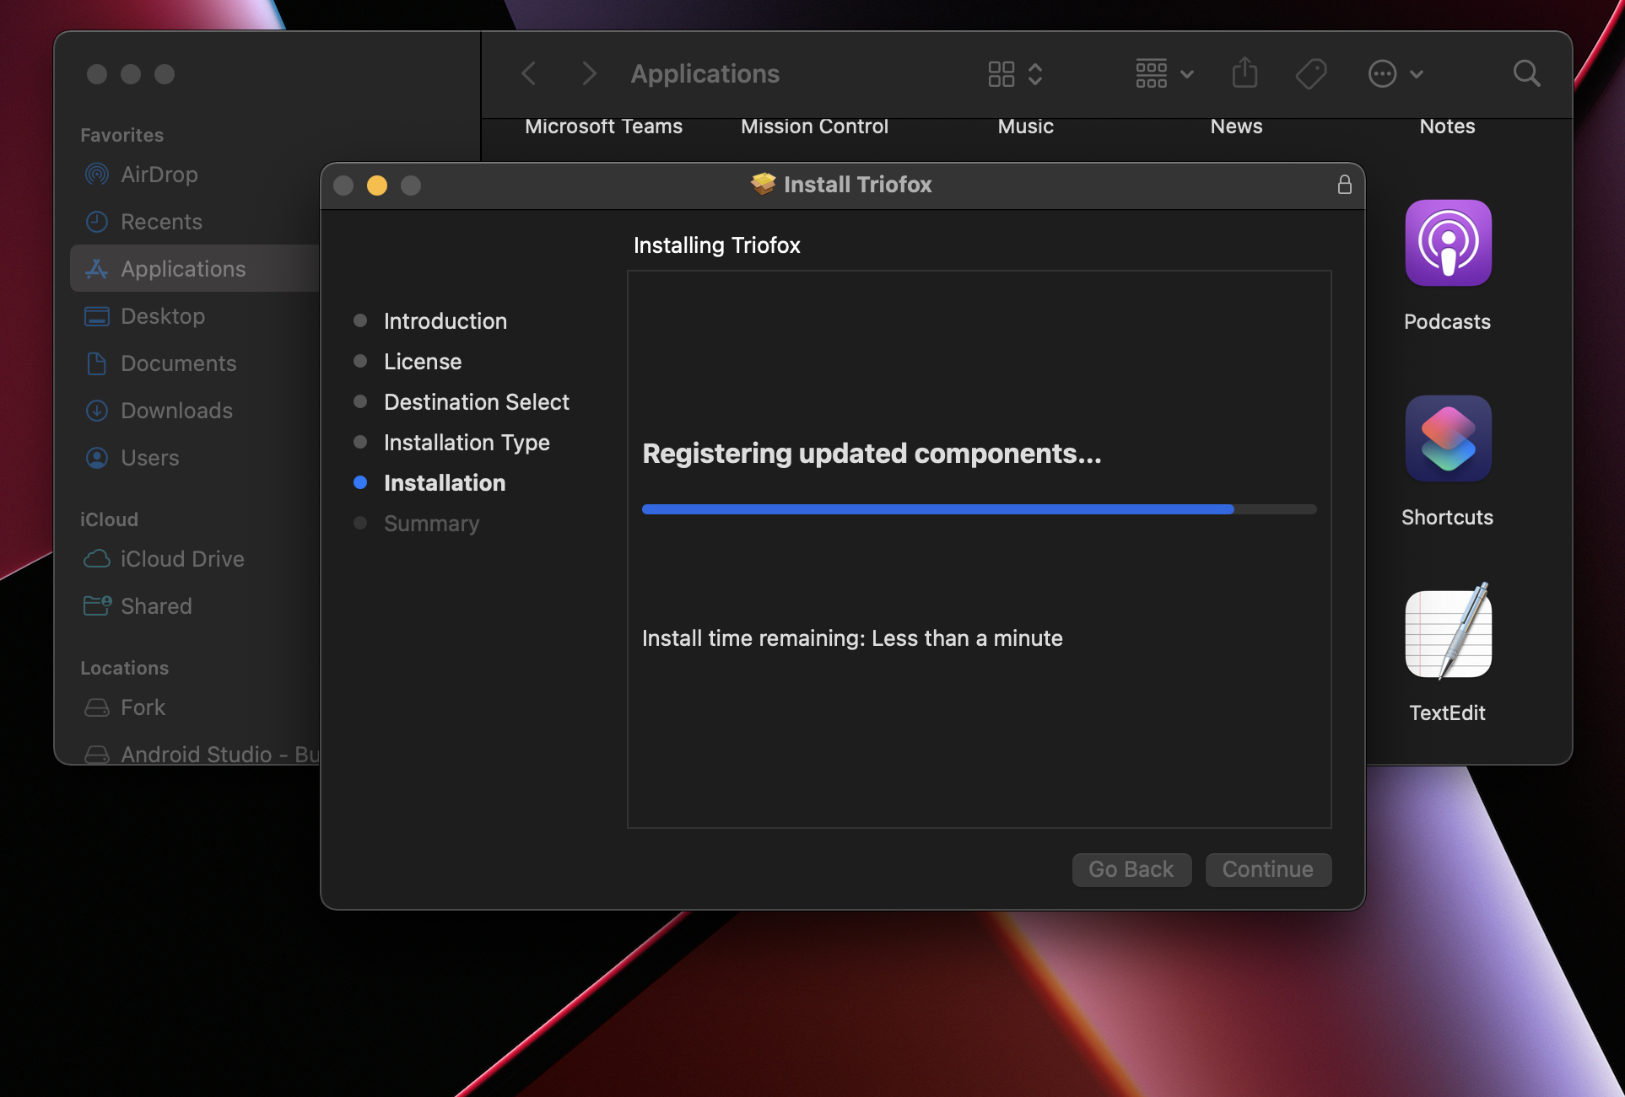
Task: Click the Microsoft Teams label in Finder
Action: coord(603,126)
